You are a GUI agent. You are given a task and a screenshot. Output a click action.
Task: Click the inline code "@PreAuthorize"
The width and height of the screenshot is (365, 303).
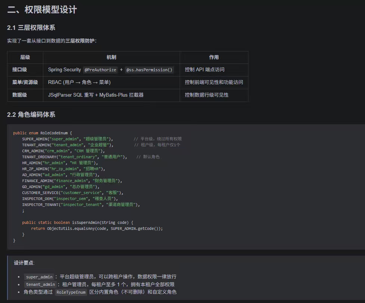coord(100,70)
